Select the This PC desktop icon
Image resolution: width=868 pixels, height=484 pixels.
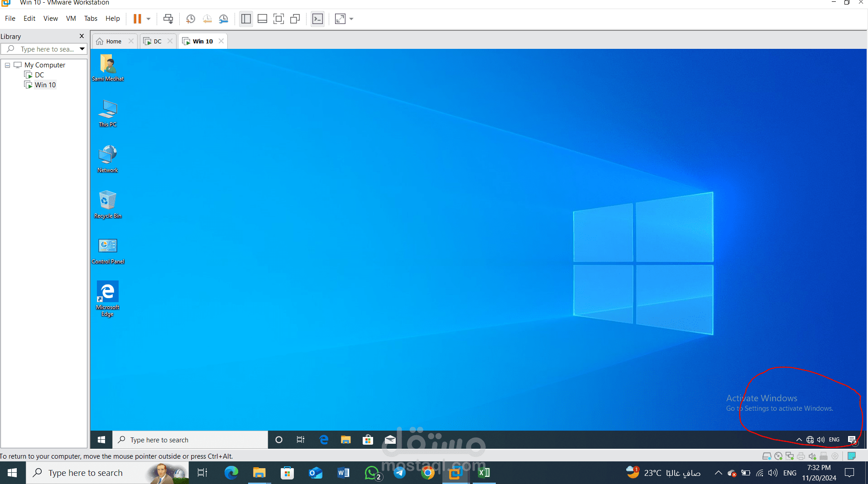tap(108, 114)
